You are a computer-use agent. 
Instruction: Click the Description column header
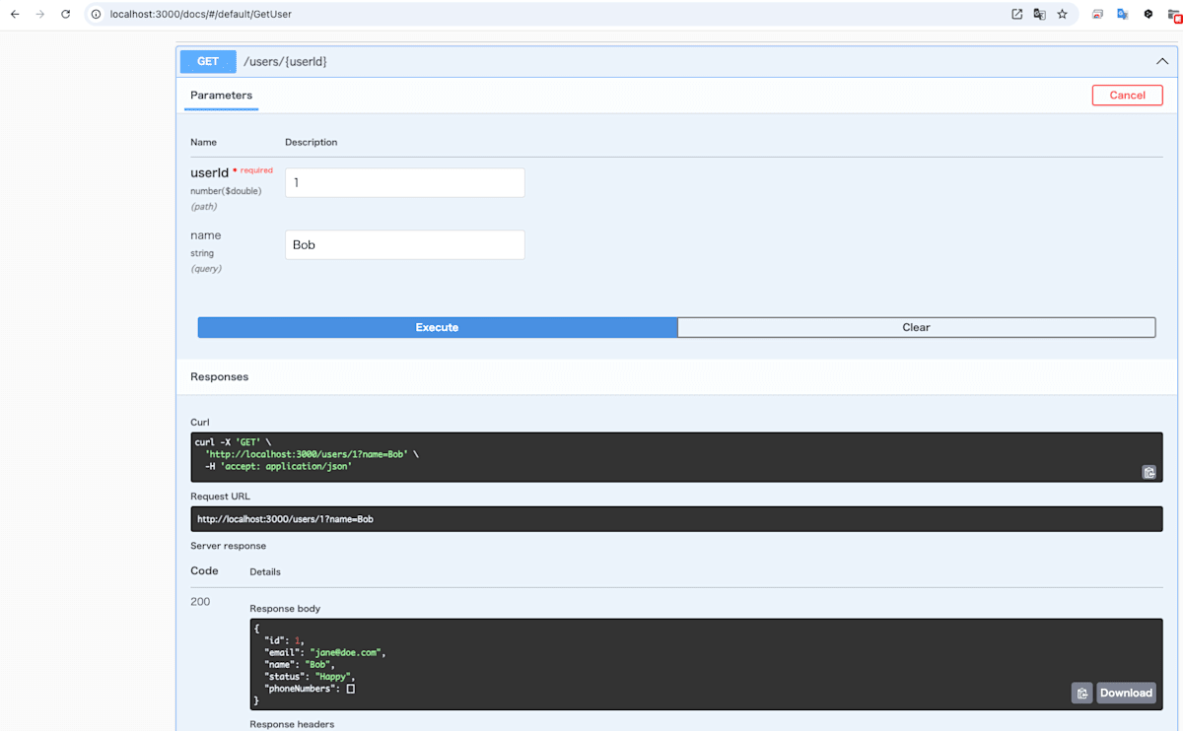pyautogui.click(x=311, y=142)
